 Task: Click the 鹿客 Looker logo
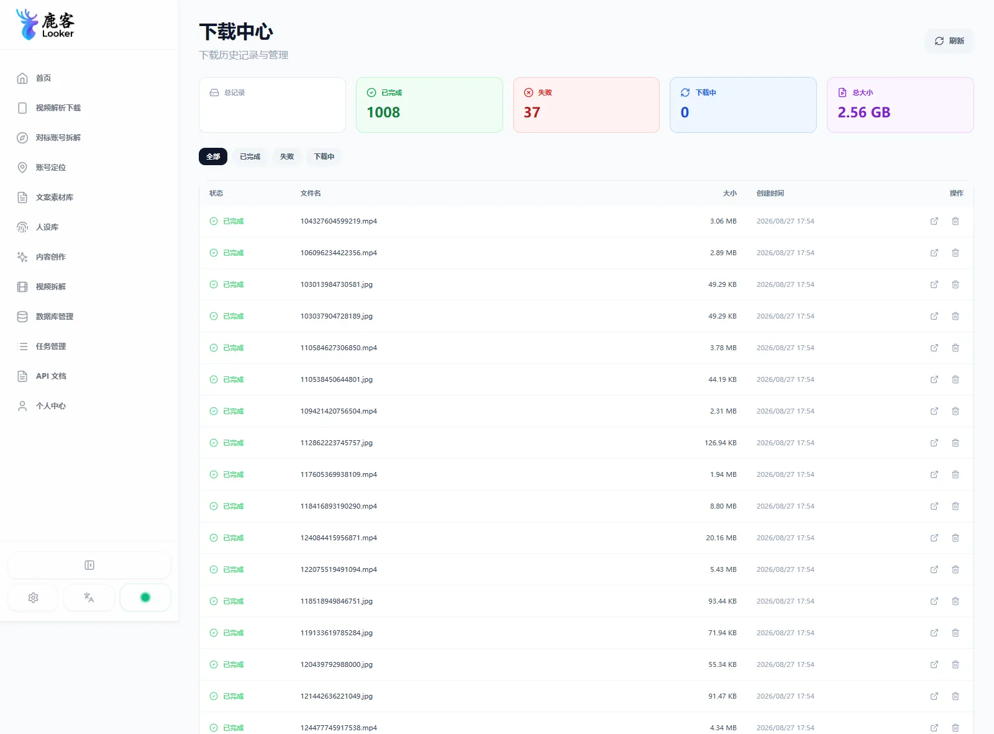coord(45,25)
